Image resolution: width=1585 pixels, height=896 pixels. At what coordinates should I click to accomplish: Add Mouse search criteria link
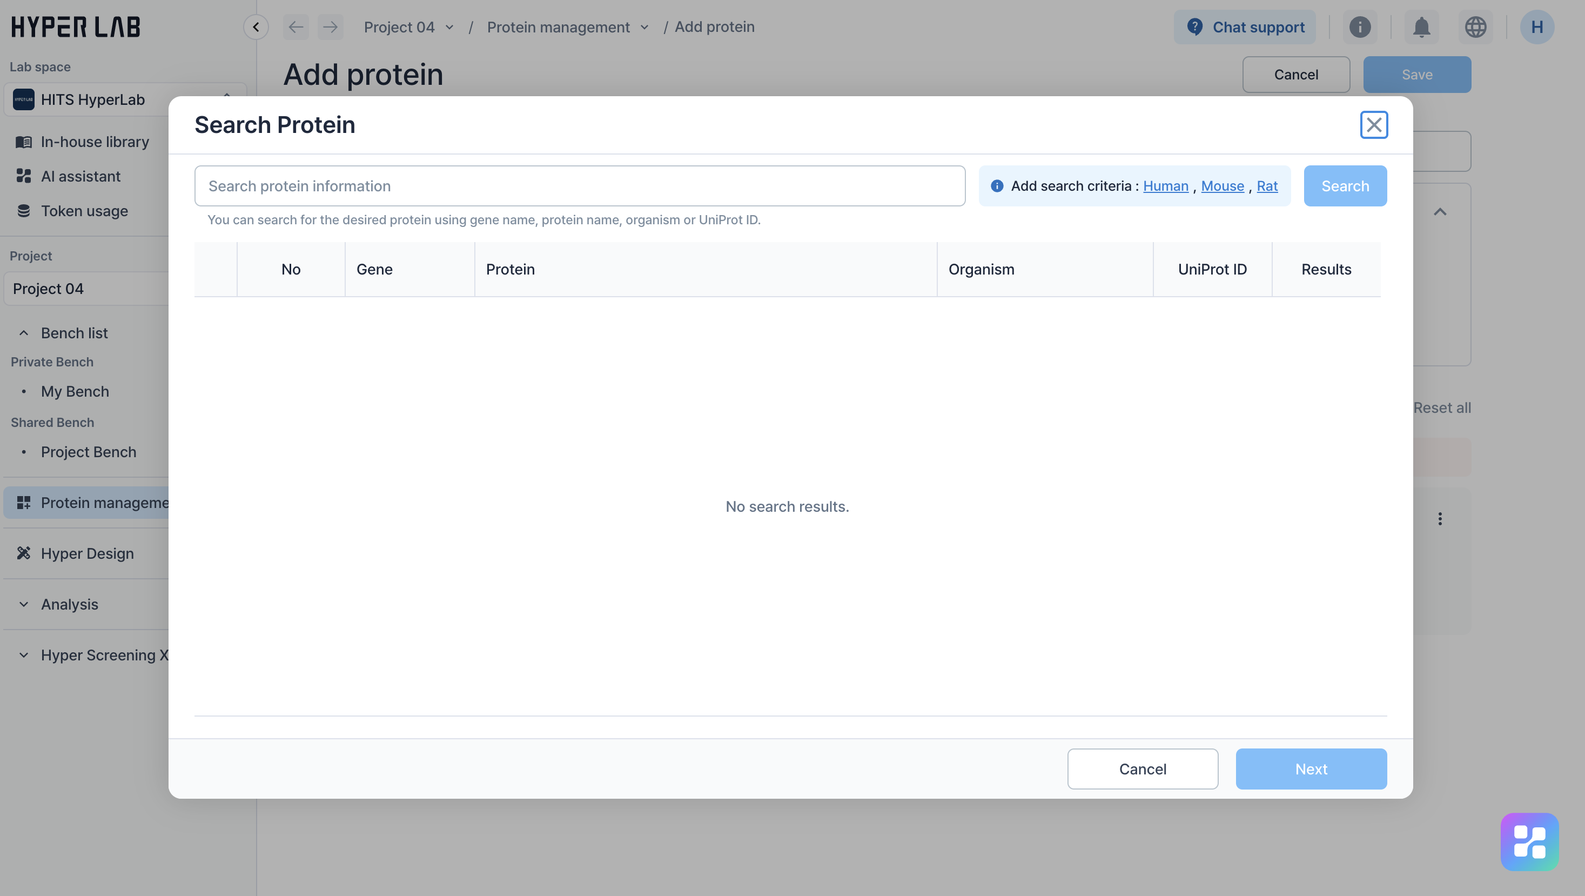[1222, 186]
